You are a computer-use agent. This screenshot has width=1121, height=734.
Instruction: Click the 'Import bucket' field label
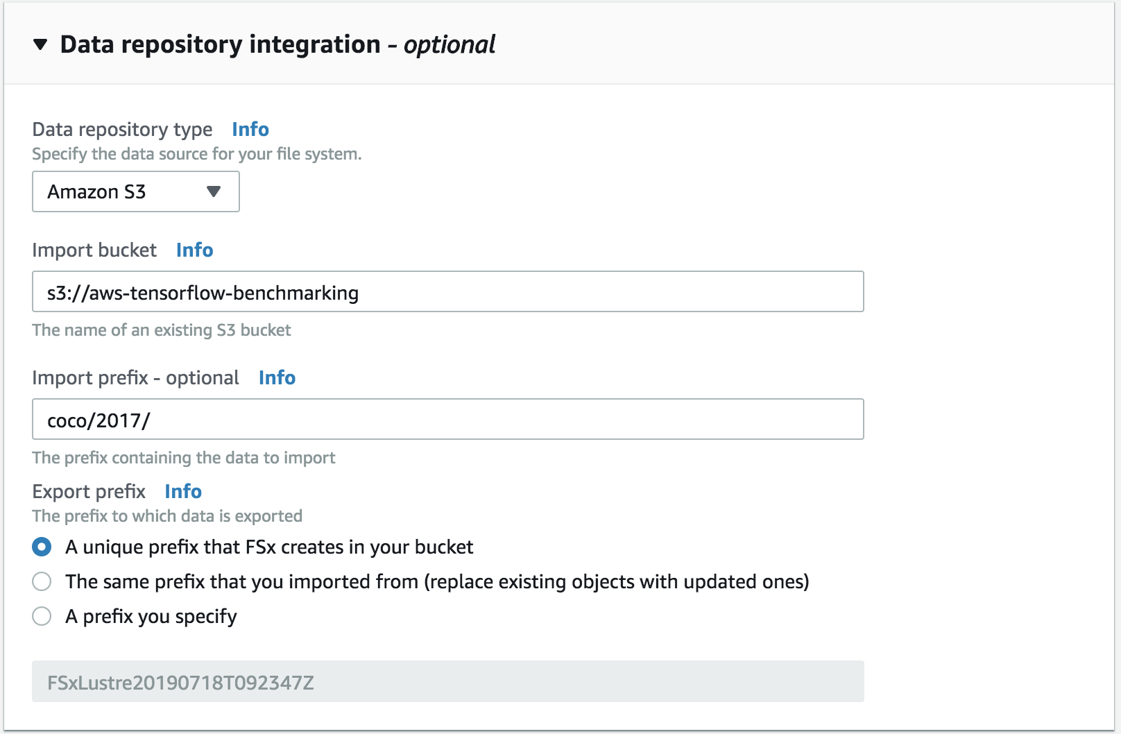click(x=94, y=250)
